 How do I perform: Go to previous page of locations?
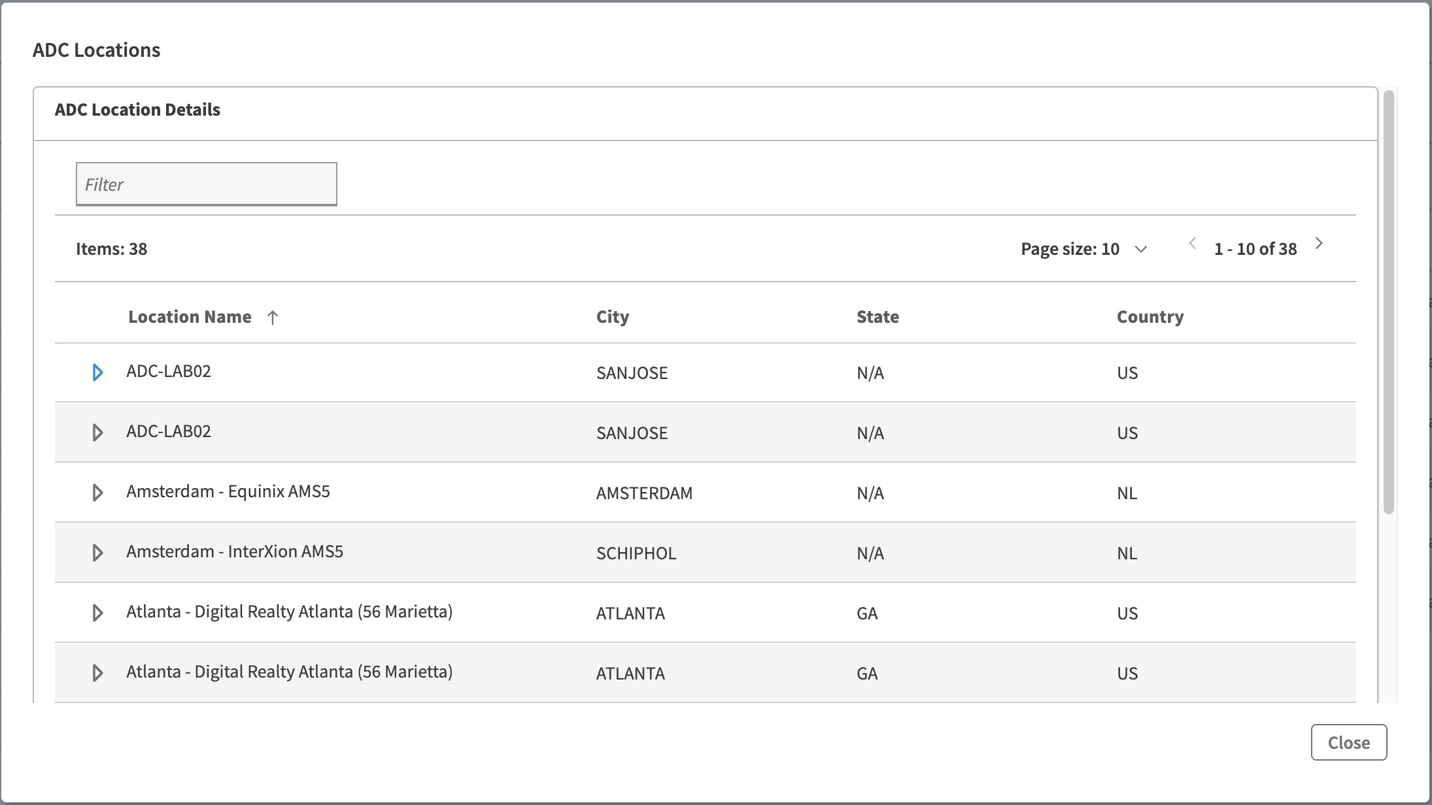[x=1193, y=244]
